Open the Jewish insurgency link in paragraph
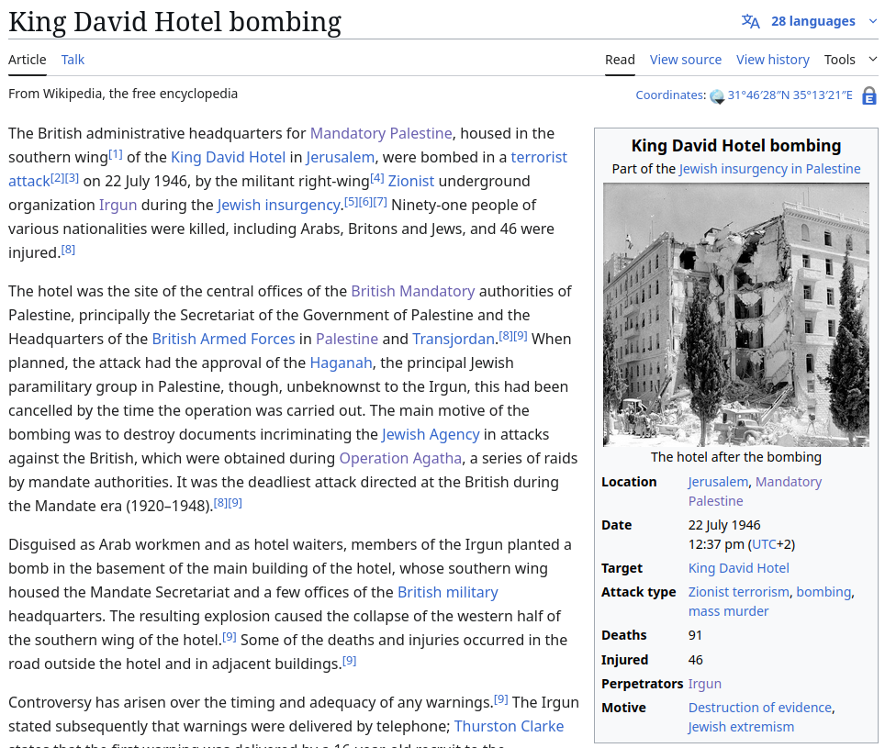 click(279, 205)
